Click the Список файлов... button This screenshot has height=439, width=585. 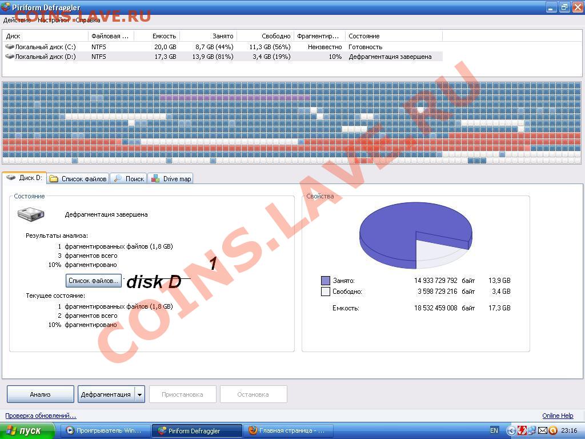click(x=94, y=281)
